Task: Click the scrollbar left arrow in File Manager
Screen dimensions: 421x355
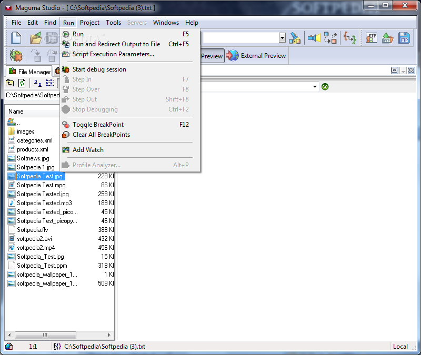Action: (x=9, y=335)
